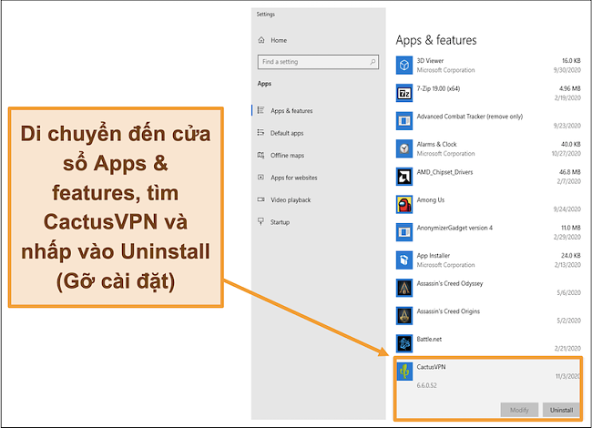Click the Assassin's Creed Odyssey icon
Viewport: 592px width, 428px height.
(x=404, y=288)
